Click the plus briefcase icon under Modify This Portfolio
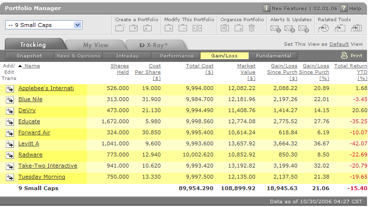The image size is (368, 207). click(x=170, y=28)
